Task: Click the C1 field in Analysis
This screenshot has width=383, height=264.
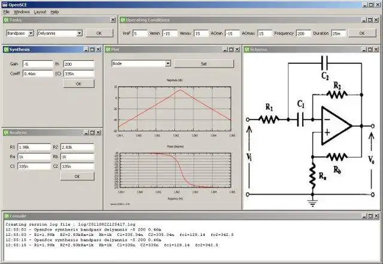Action: (x=34, y=166)
